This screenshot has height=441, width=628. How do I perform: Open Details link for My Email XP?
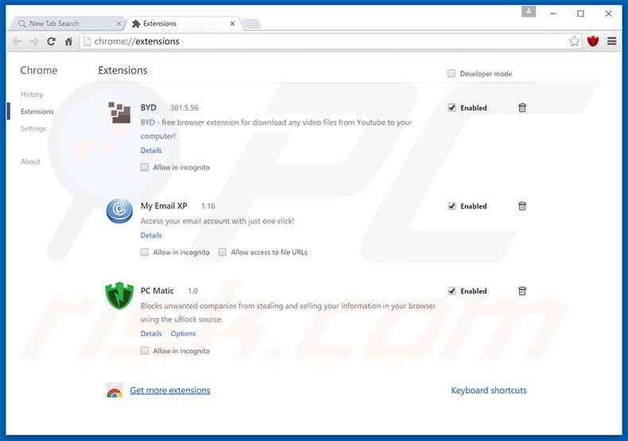151,235
